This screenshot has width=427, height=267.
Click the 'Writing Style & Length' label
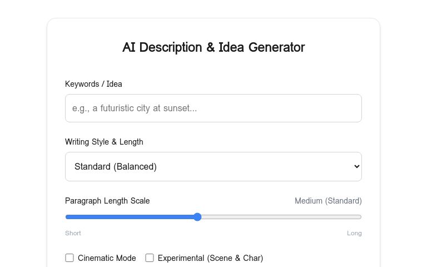(x=104, y=142)
